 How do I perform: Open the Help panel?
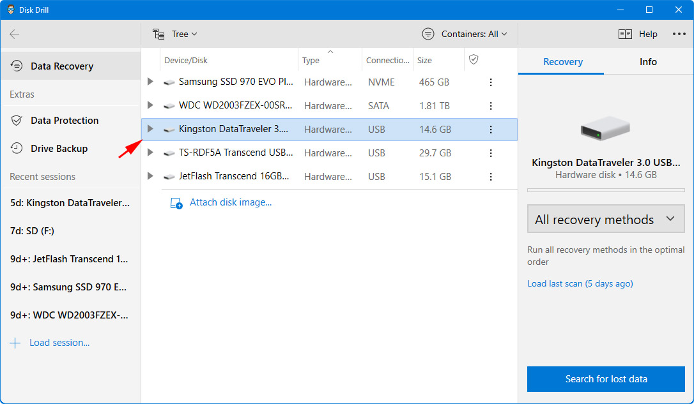coord(637,34)
